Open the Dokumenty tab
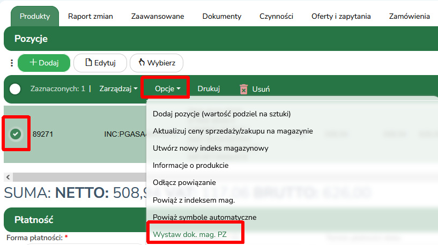Viewport: 438px width, 245px height. coord(222,16)
